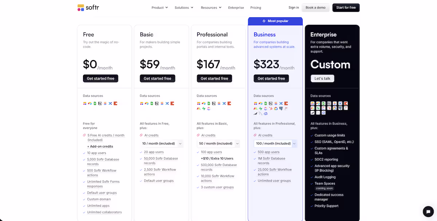The width and height of the screenshot is (437, 221).
Task: Click the Notion icon in Free plan
Action: click(x=100, y=103)
